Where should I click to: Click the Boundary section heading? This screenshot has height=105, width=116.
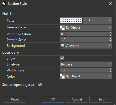[11, 53]
